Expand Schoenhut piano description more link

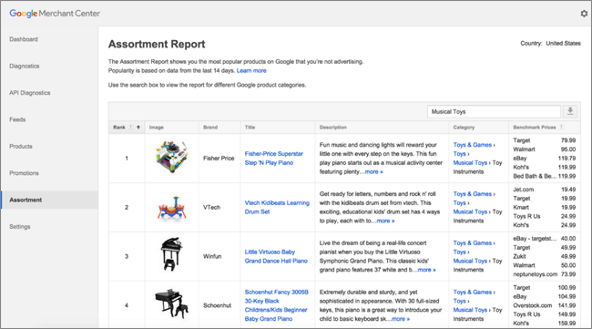(401, 319)
